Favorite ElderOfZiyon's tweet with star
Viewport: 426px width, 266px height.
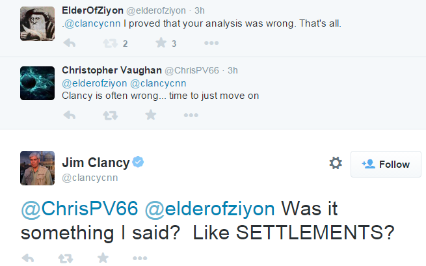tap(161, 44)
